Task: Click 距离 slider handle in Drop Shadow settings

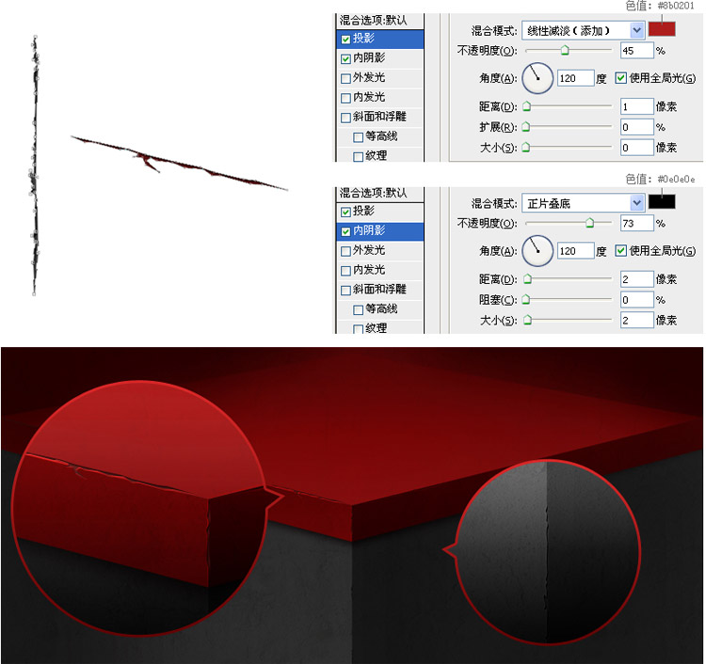Action: (526, 106)
